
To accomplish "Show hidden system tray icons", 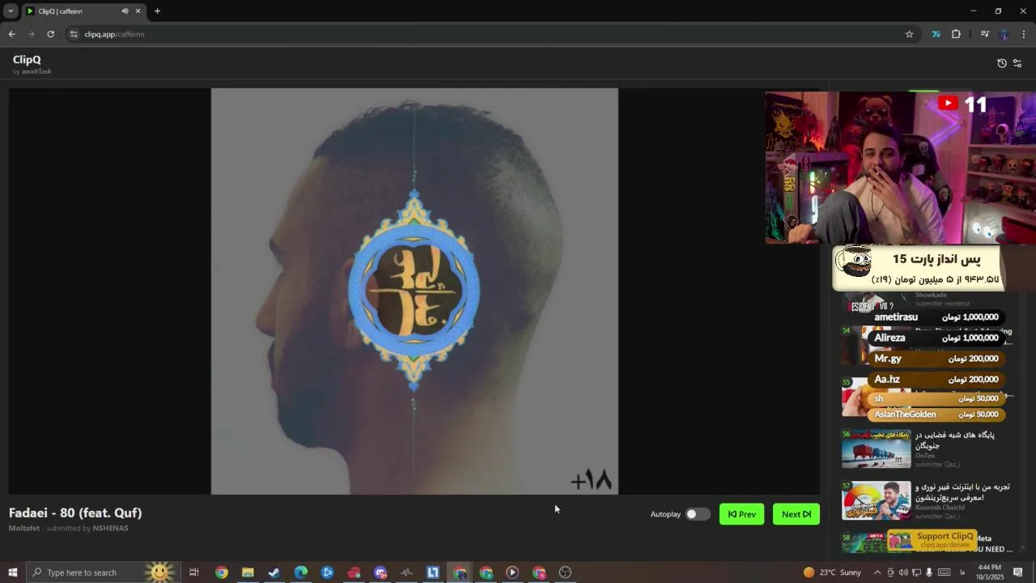I will point(877,572).
